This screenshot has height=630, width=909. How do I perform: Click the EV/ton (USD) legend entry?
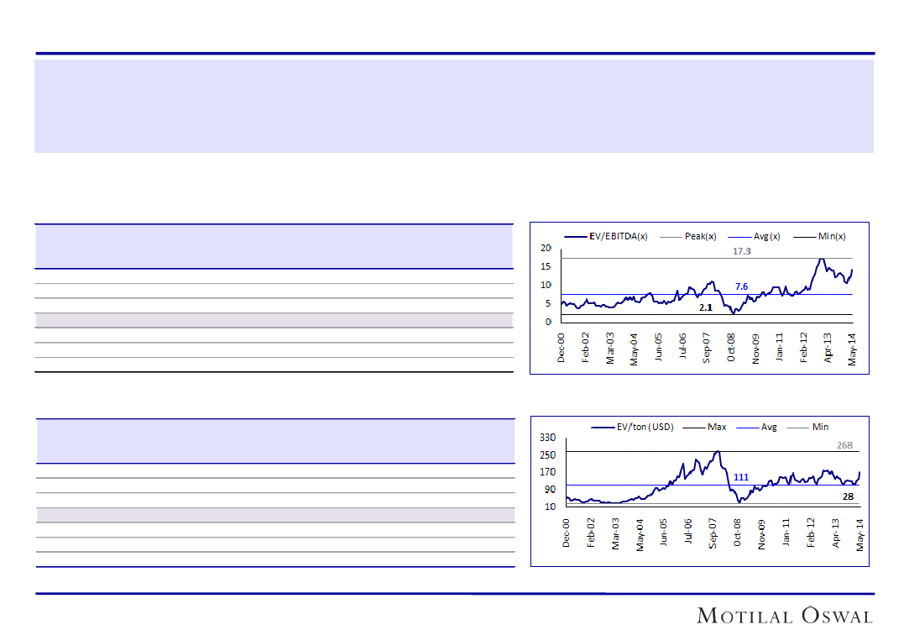(645, 427)
